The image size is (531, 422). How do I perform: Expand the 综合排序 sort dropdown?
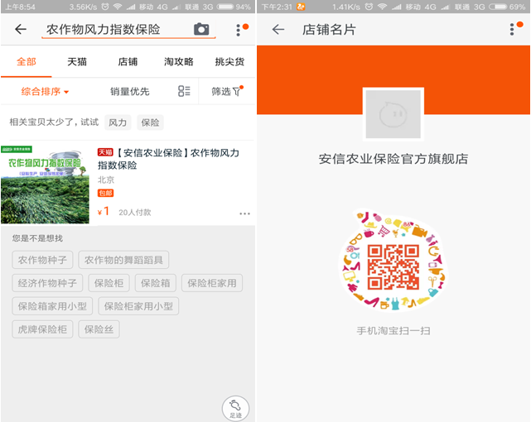pyautogui.click(x=45, y=91)
